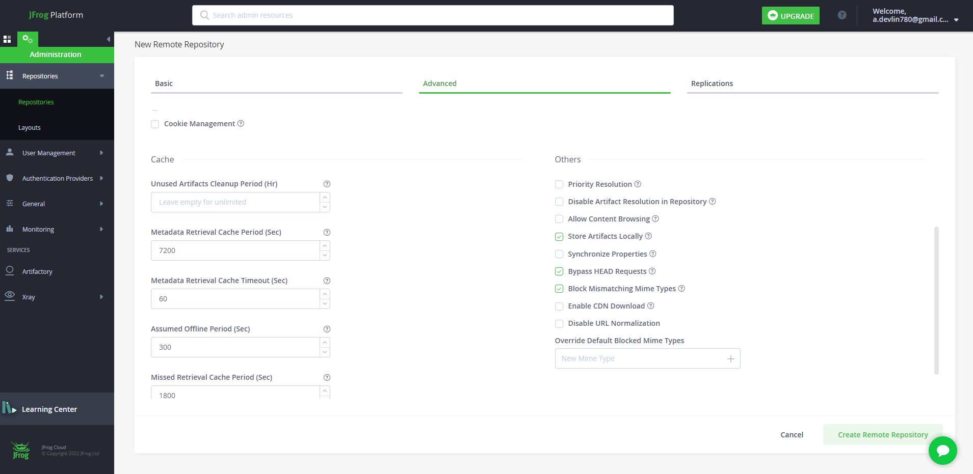Click help icon for Assumed Offline Period
This screenshot has width=973, height=474.
(327, 329)
